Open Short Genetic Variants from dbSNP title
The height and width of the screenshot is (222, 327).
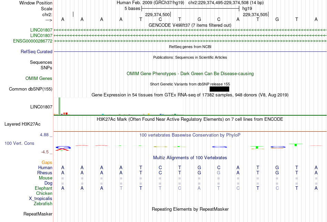click(x=190, y=84)
